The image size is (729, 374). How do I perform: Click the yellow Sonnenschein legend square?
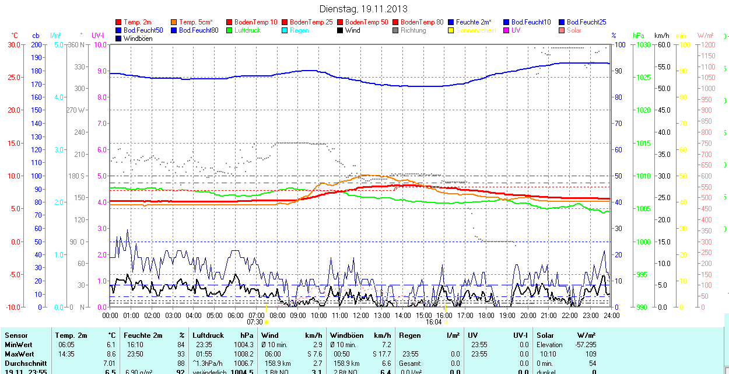tap(451, 30)
